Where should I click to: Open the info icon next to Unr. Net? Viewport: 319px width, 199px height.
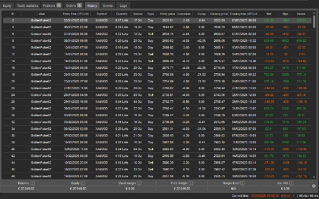click(291, 183)
